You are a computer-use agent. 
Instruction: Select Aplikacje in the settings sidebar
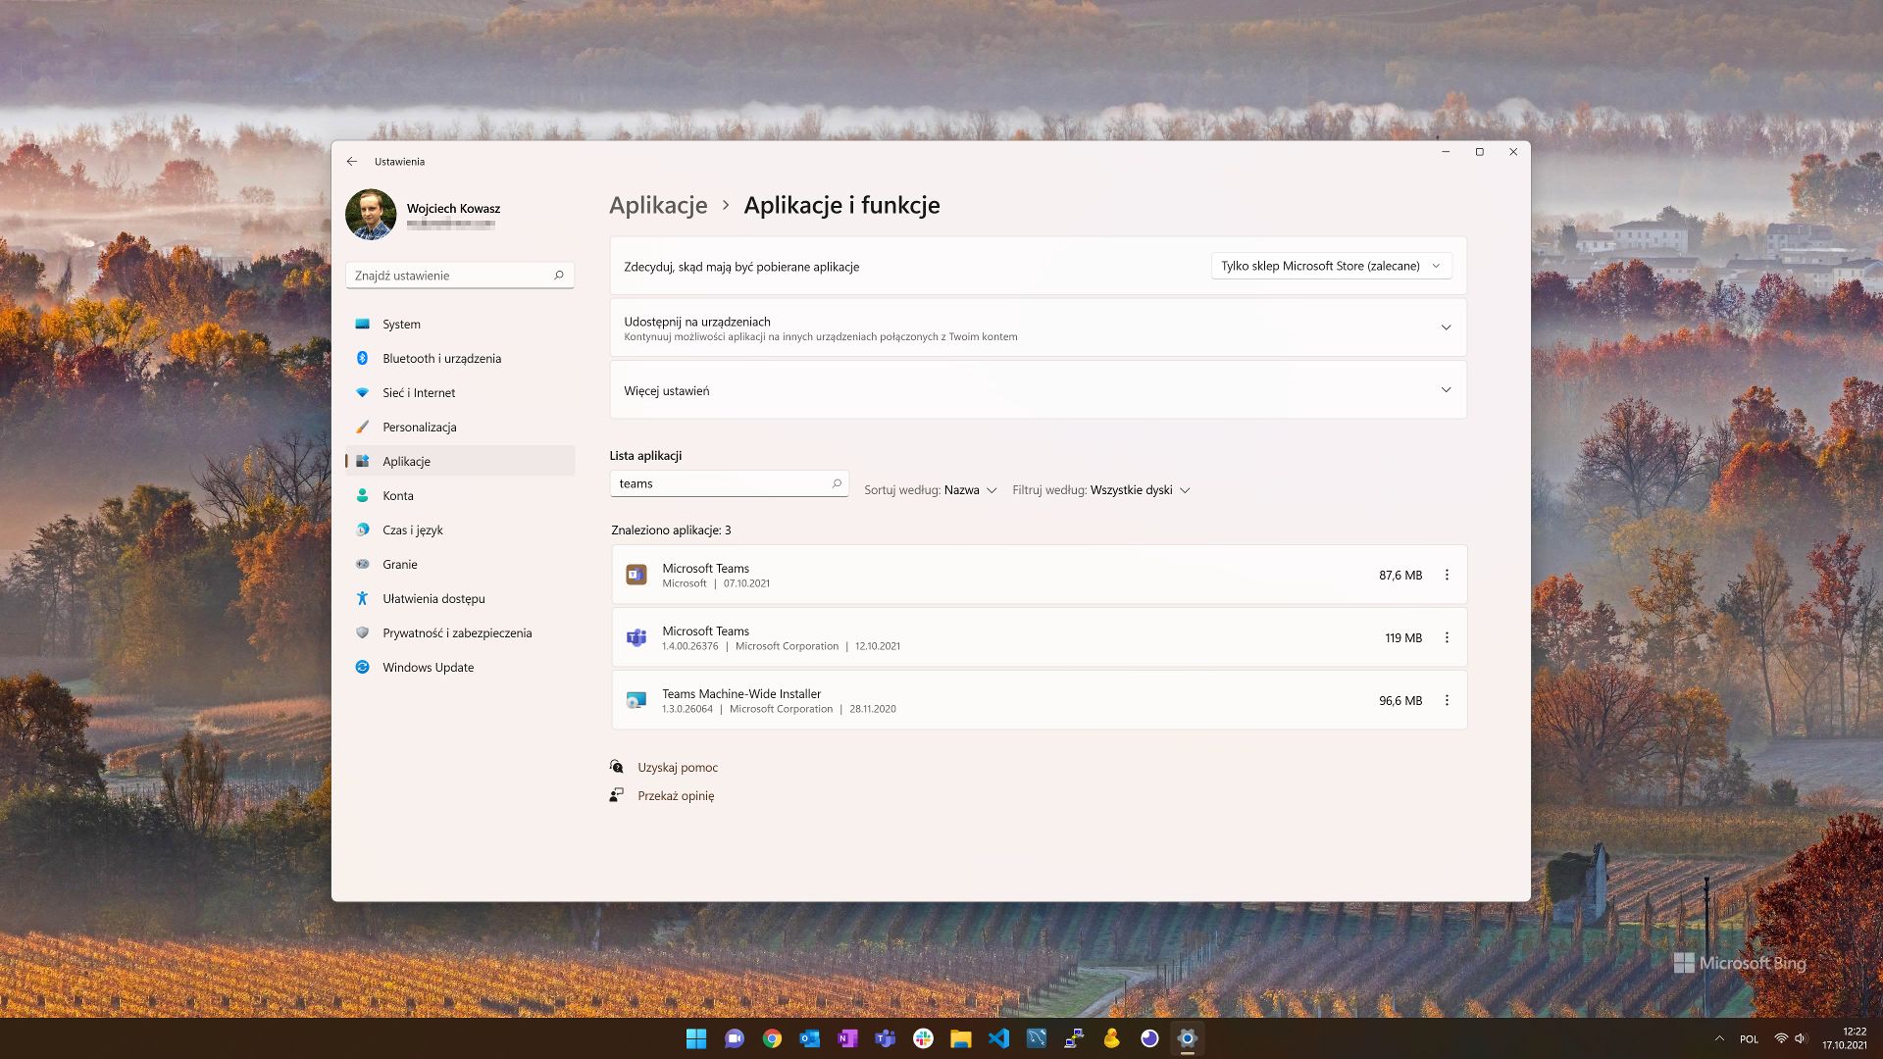406,461
